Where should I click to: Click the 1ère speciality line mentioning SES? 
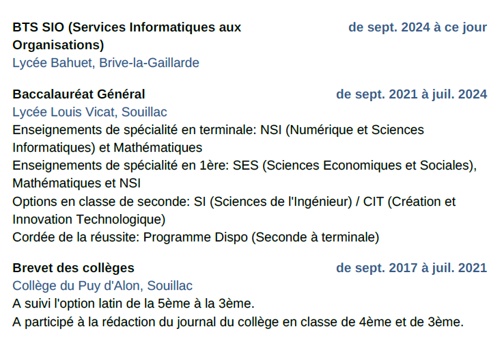[245, 165]
